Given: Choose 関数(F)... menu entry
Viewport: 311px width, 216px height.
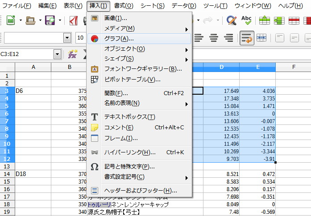Looking at the screenshot, I should point(139,93).
